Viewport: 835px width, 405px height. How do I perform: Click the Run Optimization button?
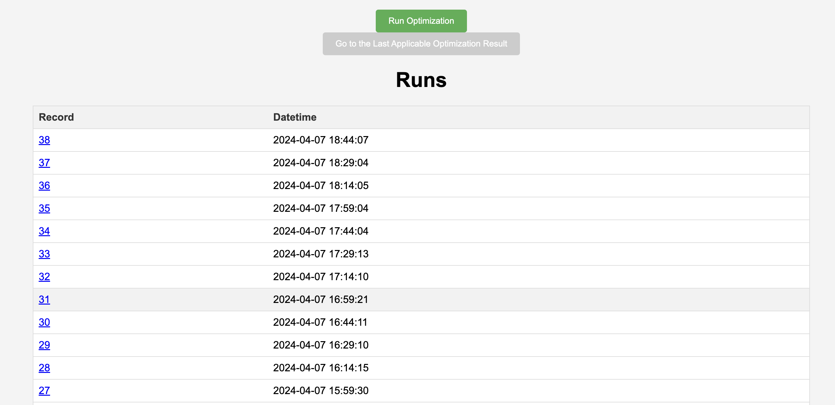coord(421,21)
